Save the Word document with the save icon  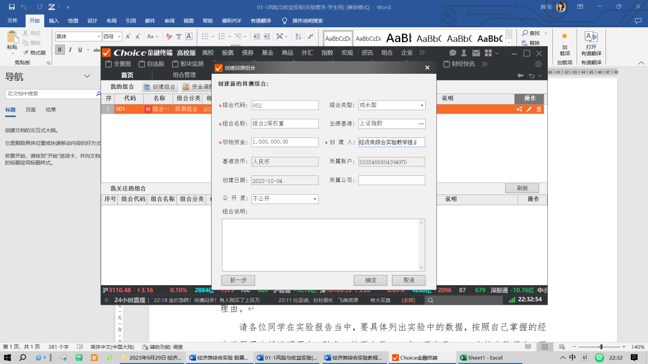coord(12,7)
